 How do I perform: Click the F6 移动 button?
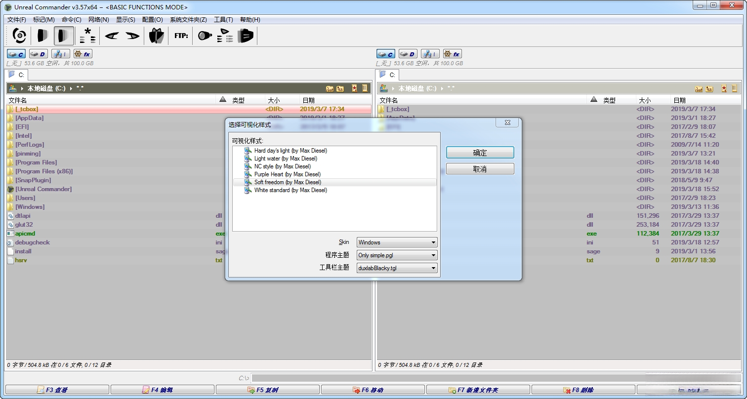click(x=373, y=390)
